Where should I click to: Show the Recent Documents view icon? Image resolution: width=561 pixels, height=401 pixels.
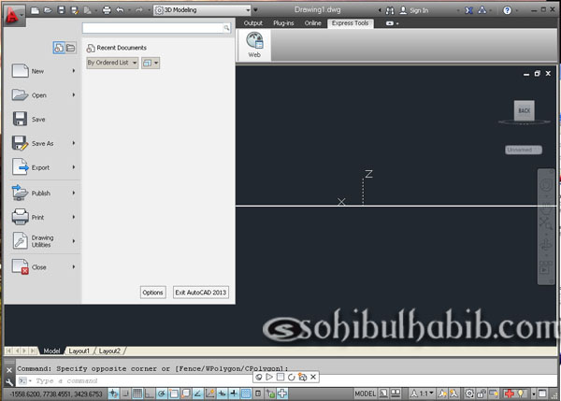(59, 48)
